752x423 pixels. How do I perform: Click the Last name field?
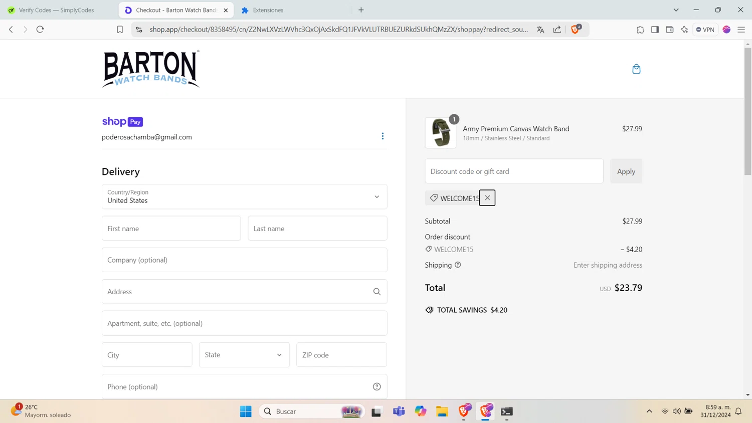tap(317, 229)
